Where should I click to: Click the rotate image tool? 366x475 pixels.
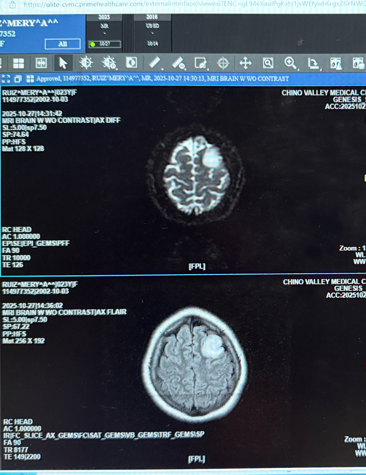(313, 63)
